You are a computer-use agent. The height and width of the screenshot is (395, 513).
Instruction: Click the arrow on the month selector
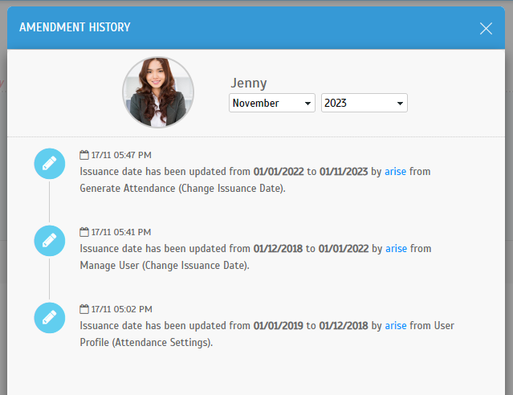(x=307, y=104)
